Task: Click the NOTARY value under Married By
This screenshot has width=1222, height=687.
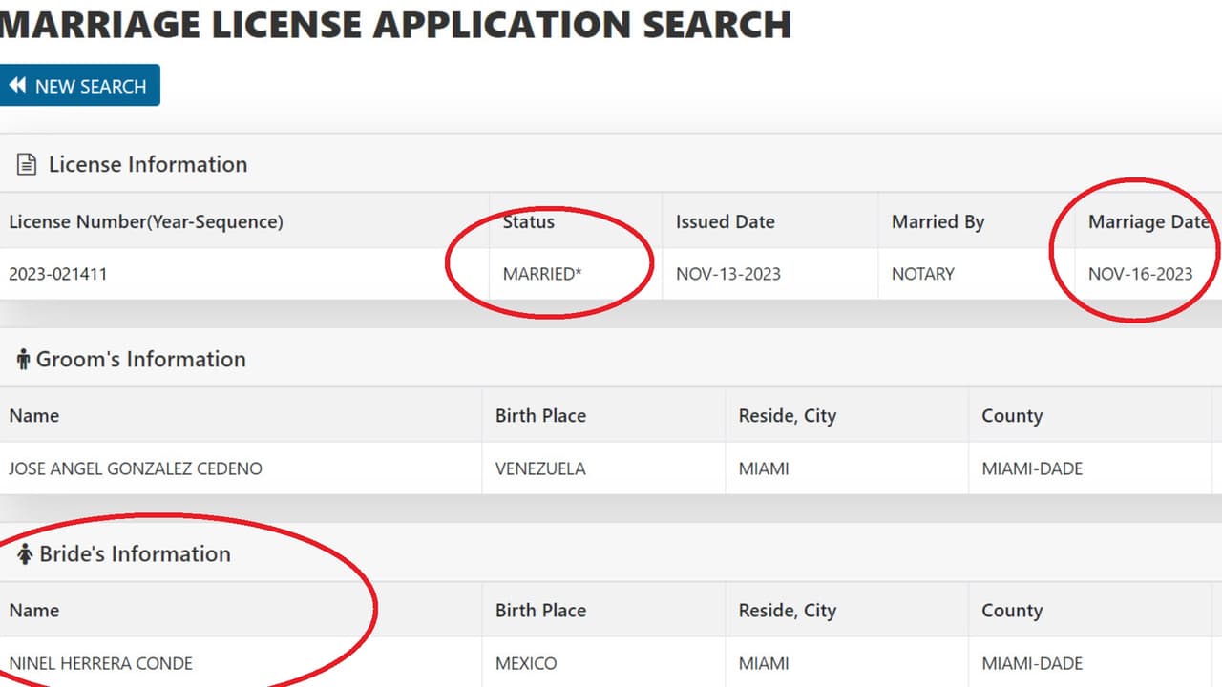Action: click(x=922, y=274)
